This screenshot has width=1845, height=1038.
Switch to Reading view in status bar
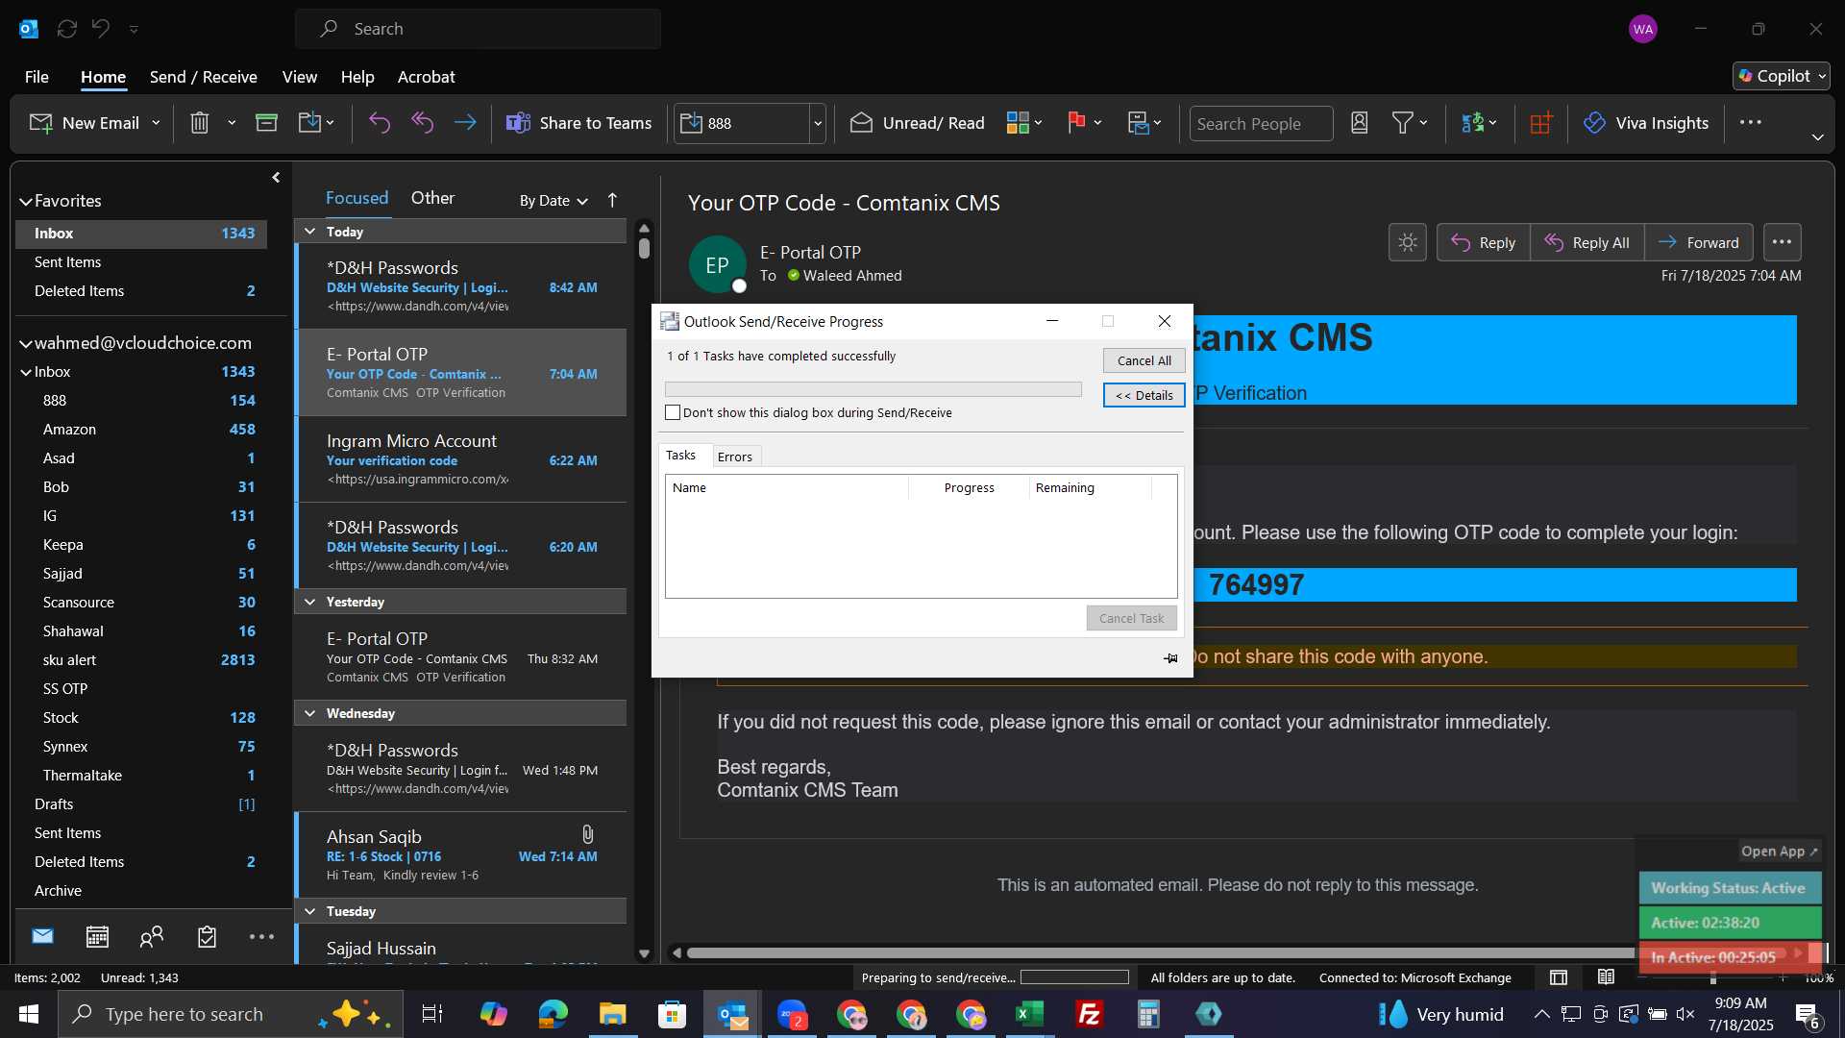tap(1607, 977)
